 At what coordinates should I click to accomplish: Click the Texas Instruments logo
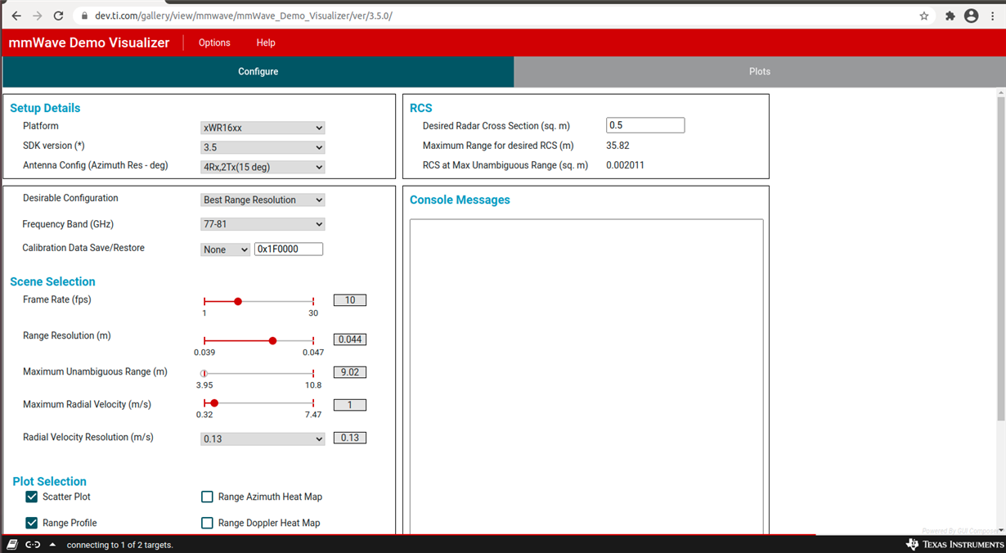954,544
